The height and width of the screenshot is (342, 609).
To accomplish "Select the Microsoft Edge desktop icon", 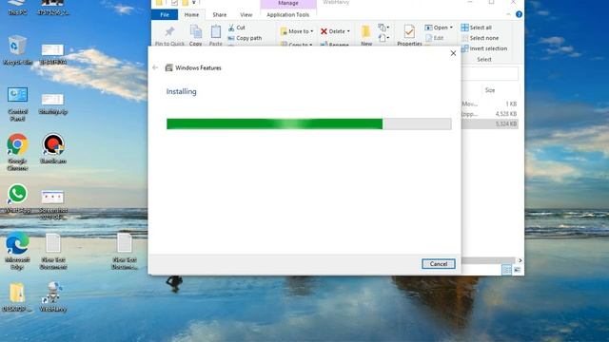I will pos(17,251).
